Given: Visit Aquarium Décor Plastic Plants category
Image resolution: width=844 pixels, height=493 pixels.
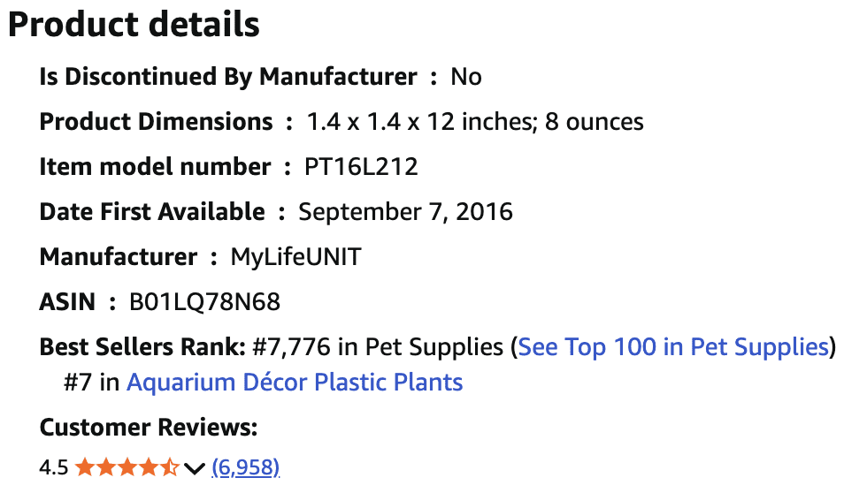Looking at the screenshot, I should point(295,383).
